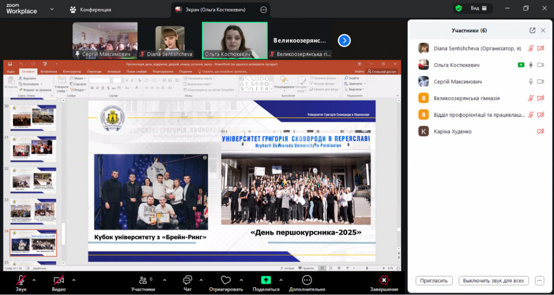554x295 pixels.
Task: Expand video options arrow next to Видео
Action: point(73,280)
